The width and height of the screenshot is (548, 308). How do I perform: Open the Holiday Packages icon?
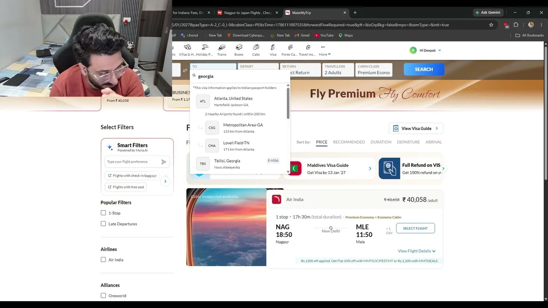[205, 47]
